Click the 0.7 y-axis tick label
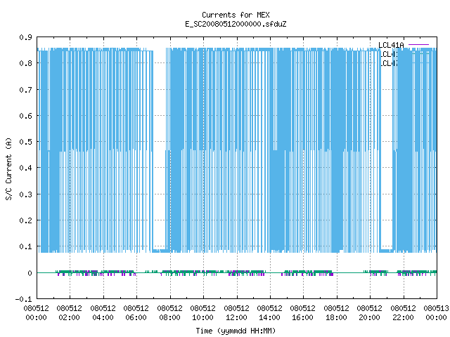The width and height of the screenshot is (450, 337). [x=25, y=90]
